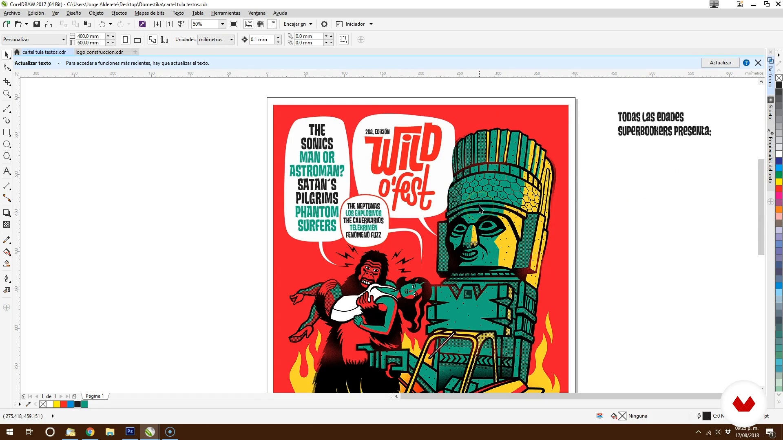783x440 pixels.
Task: Toggle treat as filled option
Action: coord(344,40)
